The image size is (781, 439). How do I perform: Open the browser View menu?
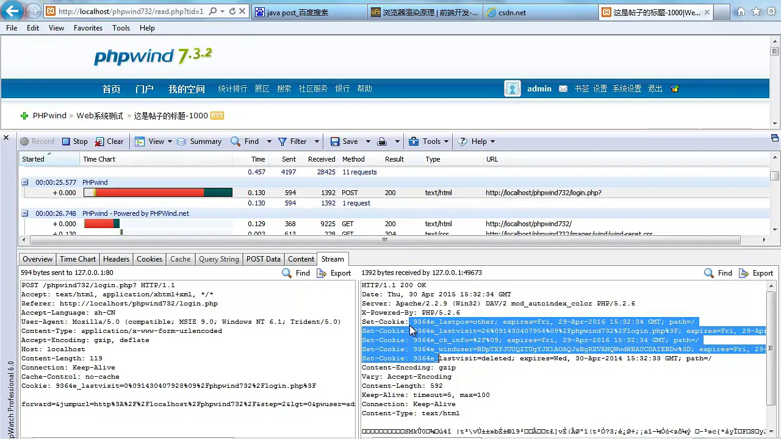pos(56,28)
